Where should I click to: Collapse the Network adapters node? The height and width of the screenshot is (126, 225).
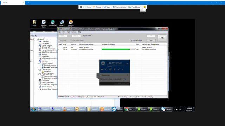point(38,63)
